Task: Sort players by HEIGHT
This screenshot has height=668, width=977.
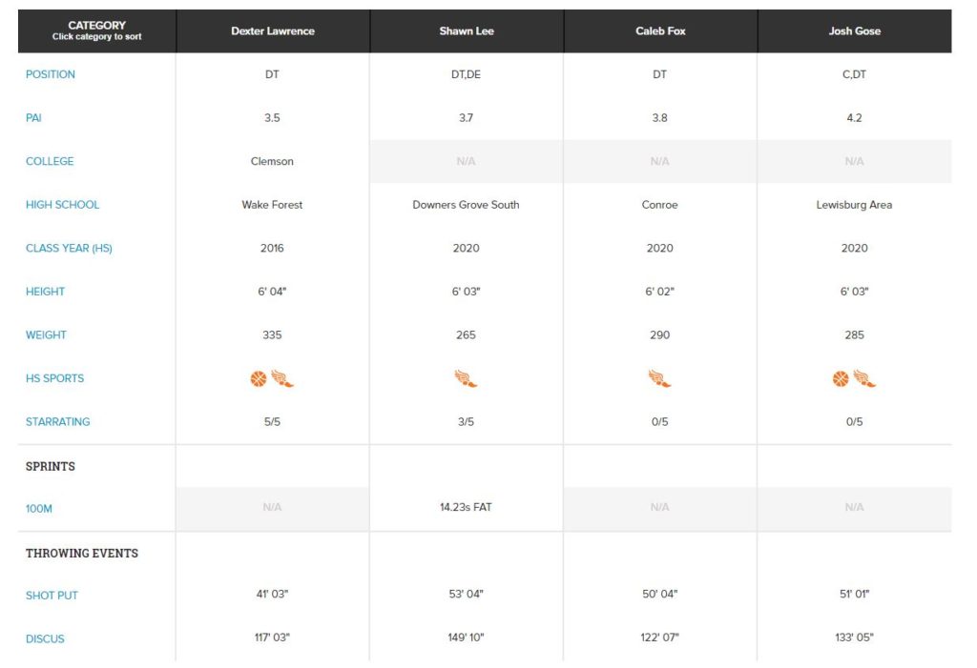Action: (45, 292)
